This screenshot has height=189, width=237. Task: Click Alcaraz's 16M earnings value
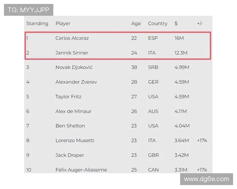179,38
